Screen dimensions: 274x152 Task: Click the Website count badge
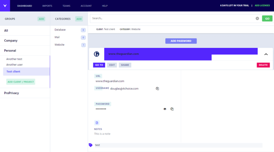83,45
